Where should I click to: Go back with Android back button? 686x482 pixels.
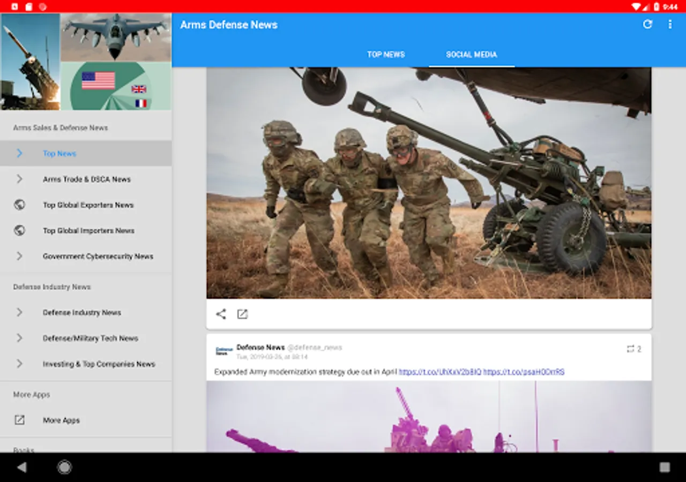click(21, 467)
